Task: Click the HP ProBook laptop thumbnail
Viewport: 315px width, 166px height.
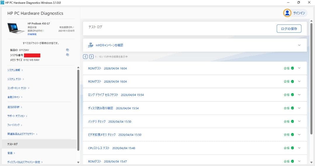Action: [x=16, y=28]
